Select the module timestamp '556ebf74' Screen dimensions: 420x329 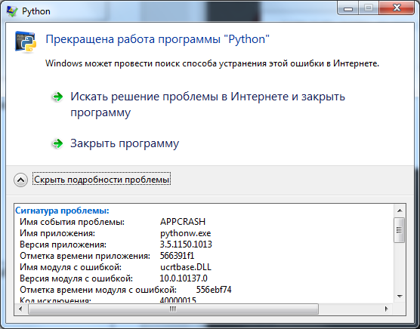point(214,290)
